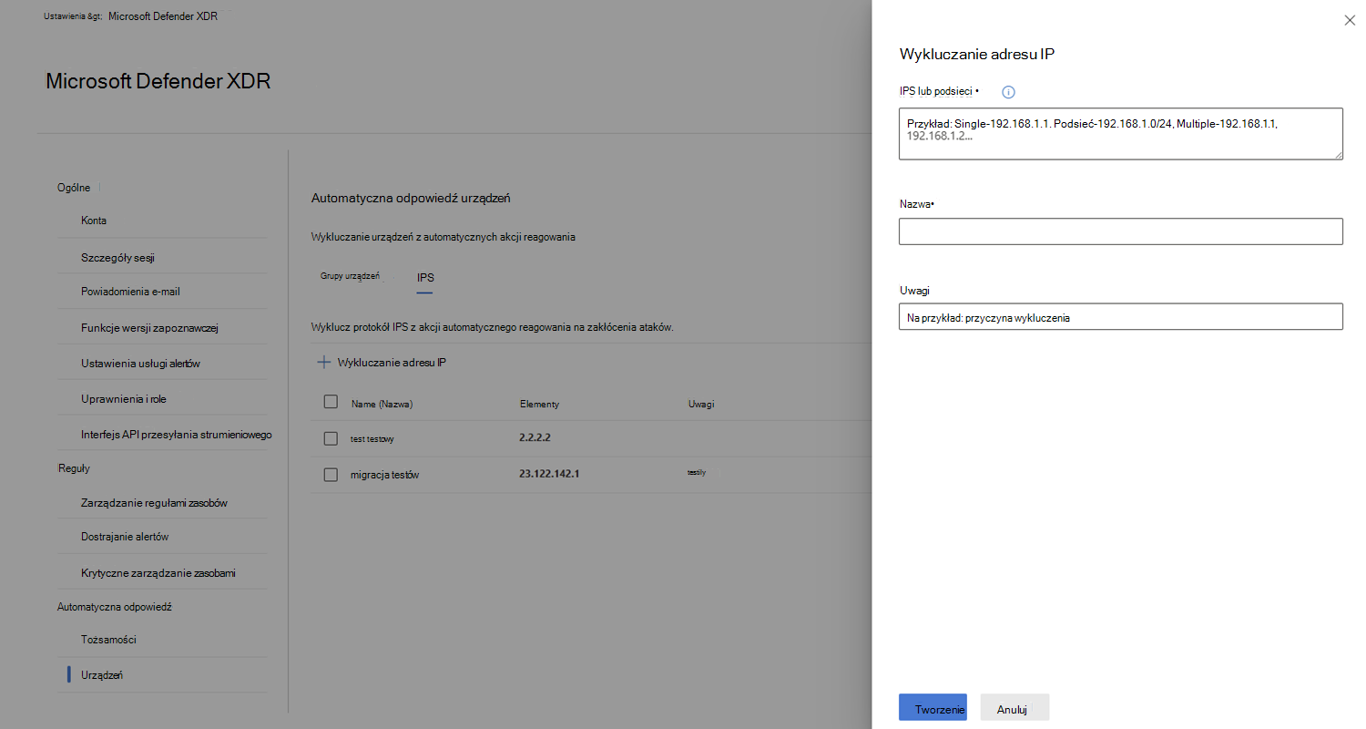Click the Tworzenie button
1366x729 pixels.
(933, 708)
